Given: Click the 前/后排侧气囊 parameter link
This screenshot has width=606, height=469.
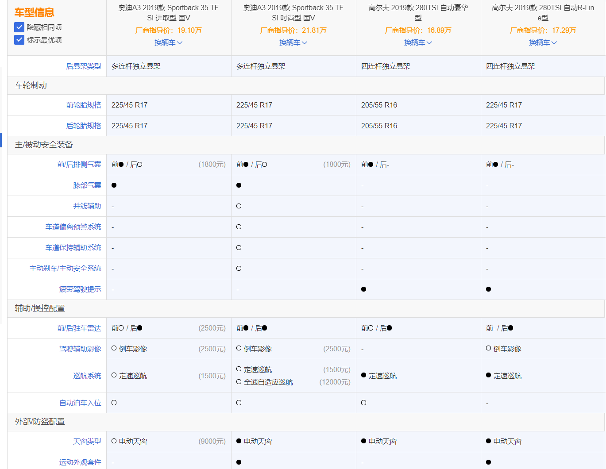Looking at the screenshot, I should (79, 165).
